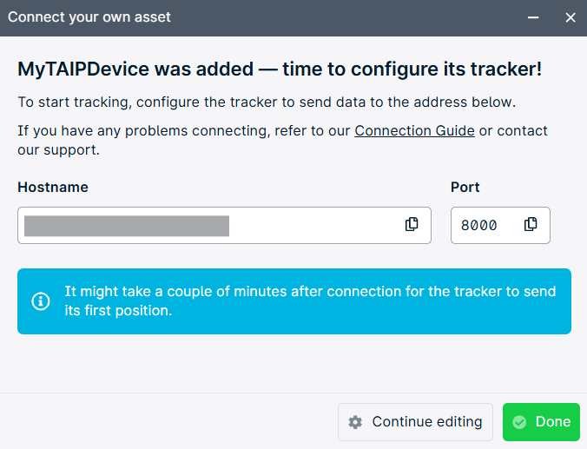
Task: Click the gear icon in Continue editing
Action: [x=355, y=422]
